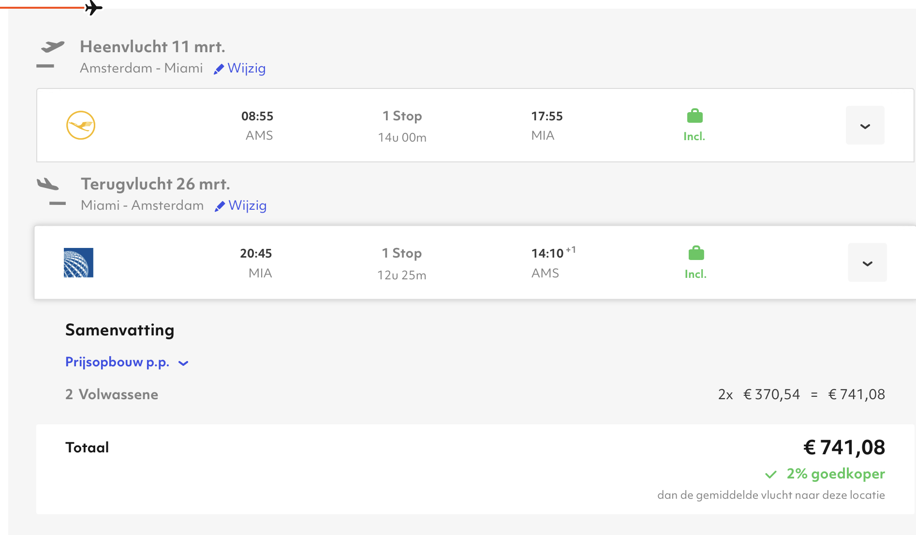This screenshot has width=916, height=535.
Task: Click the landing plane icon beside Terugvlucht
Action: [48, 184]
